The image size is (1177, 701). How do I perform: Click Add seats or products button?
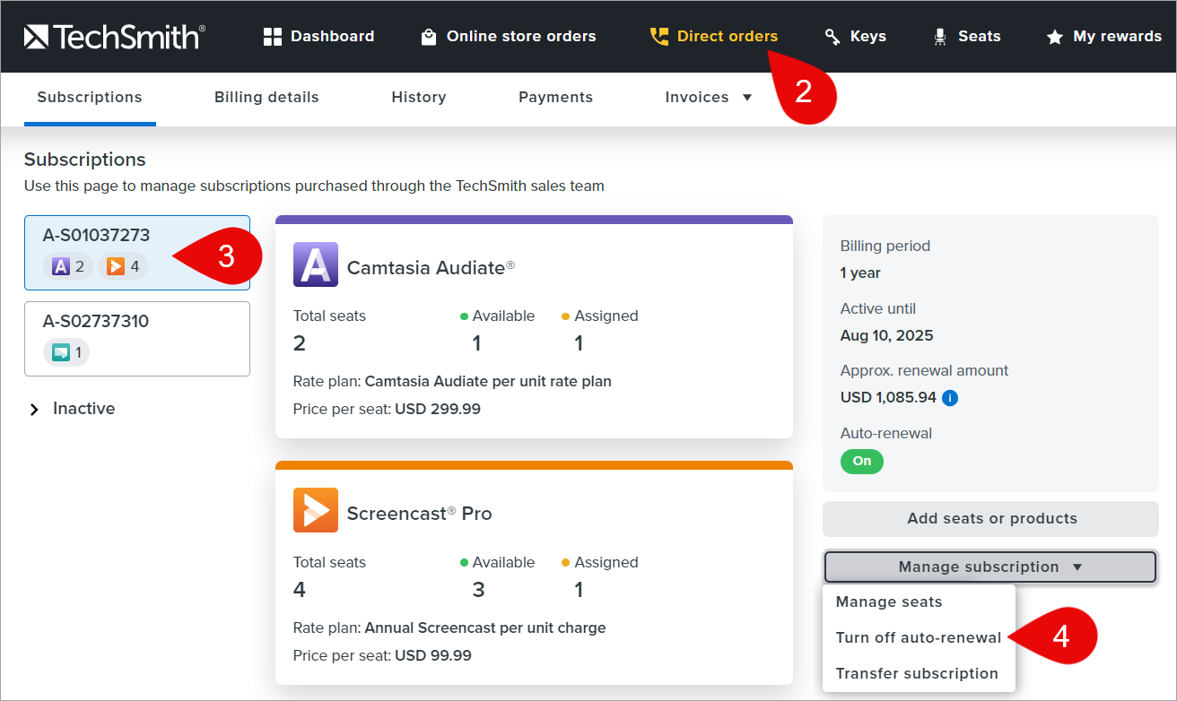point(990,519)
